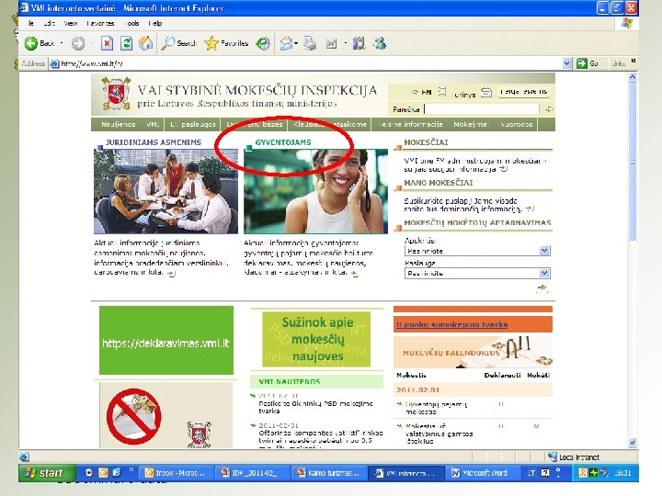Click the smiling woman on phone photo

315,191
